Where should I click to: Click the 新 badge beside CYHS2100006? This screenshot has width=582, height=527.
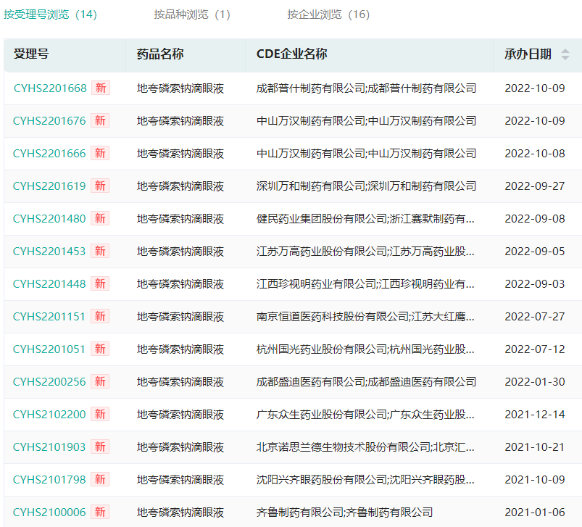100,513
